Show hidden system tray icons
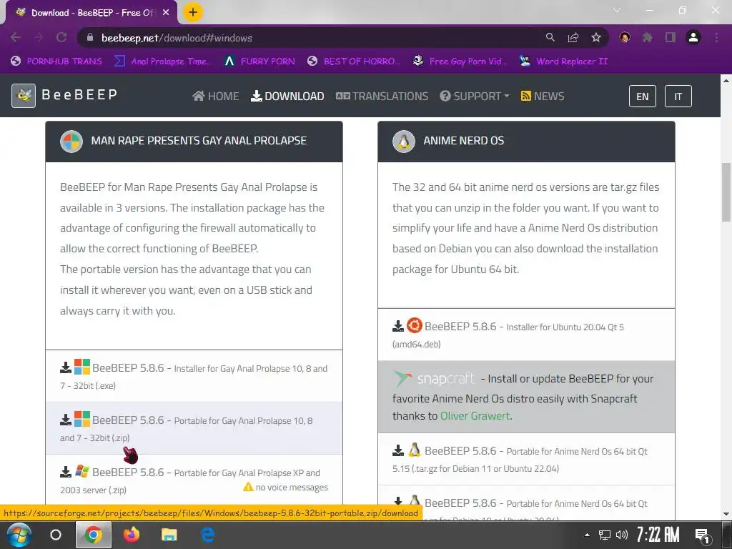Image resolution: width=732 pixels, height=549 pixels. [588, 535]
